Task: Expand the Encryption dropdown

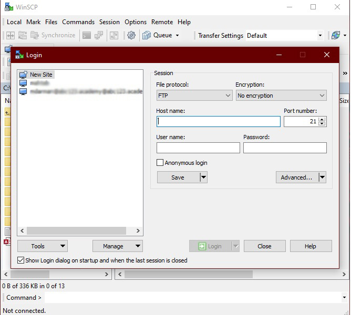Action: 281,96
